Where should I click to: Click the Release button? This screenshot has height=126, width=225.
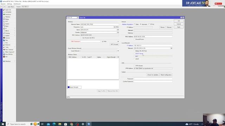pos(169,27)
